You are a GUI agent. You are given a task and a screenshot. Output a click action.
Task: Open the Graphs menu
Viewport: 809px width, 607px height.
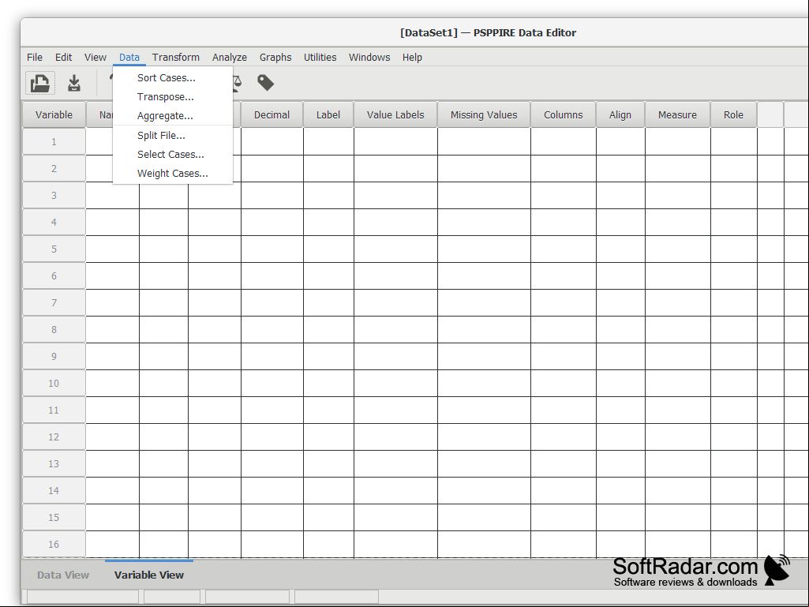pyautogui.click(x=275, y=58)
